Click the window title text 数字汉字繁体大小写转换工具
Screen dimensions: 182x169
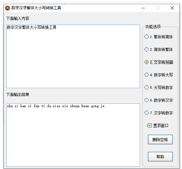[36, 8]
